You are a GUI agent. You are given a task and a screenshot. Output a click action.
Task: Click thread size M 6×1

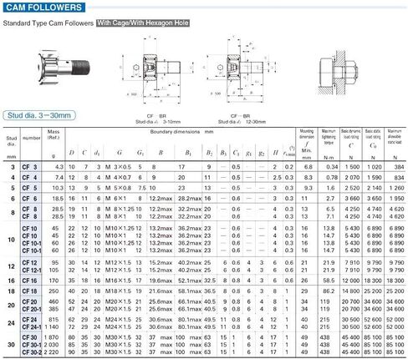pos(115,199)
